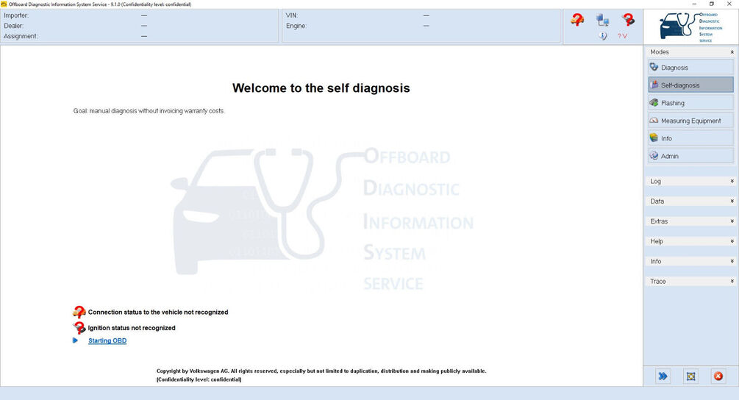Expand the Extras section
Screen dimensions: 739x400
pyautogui.click(x=690, y=221)
